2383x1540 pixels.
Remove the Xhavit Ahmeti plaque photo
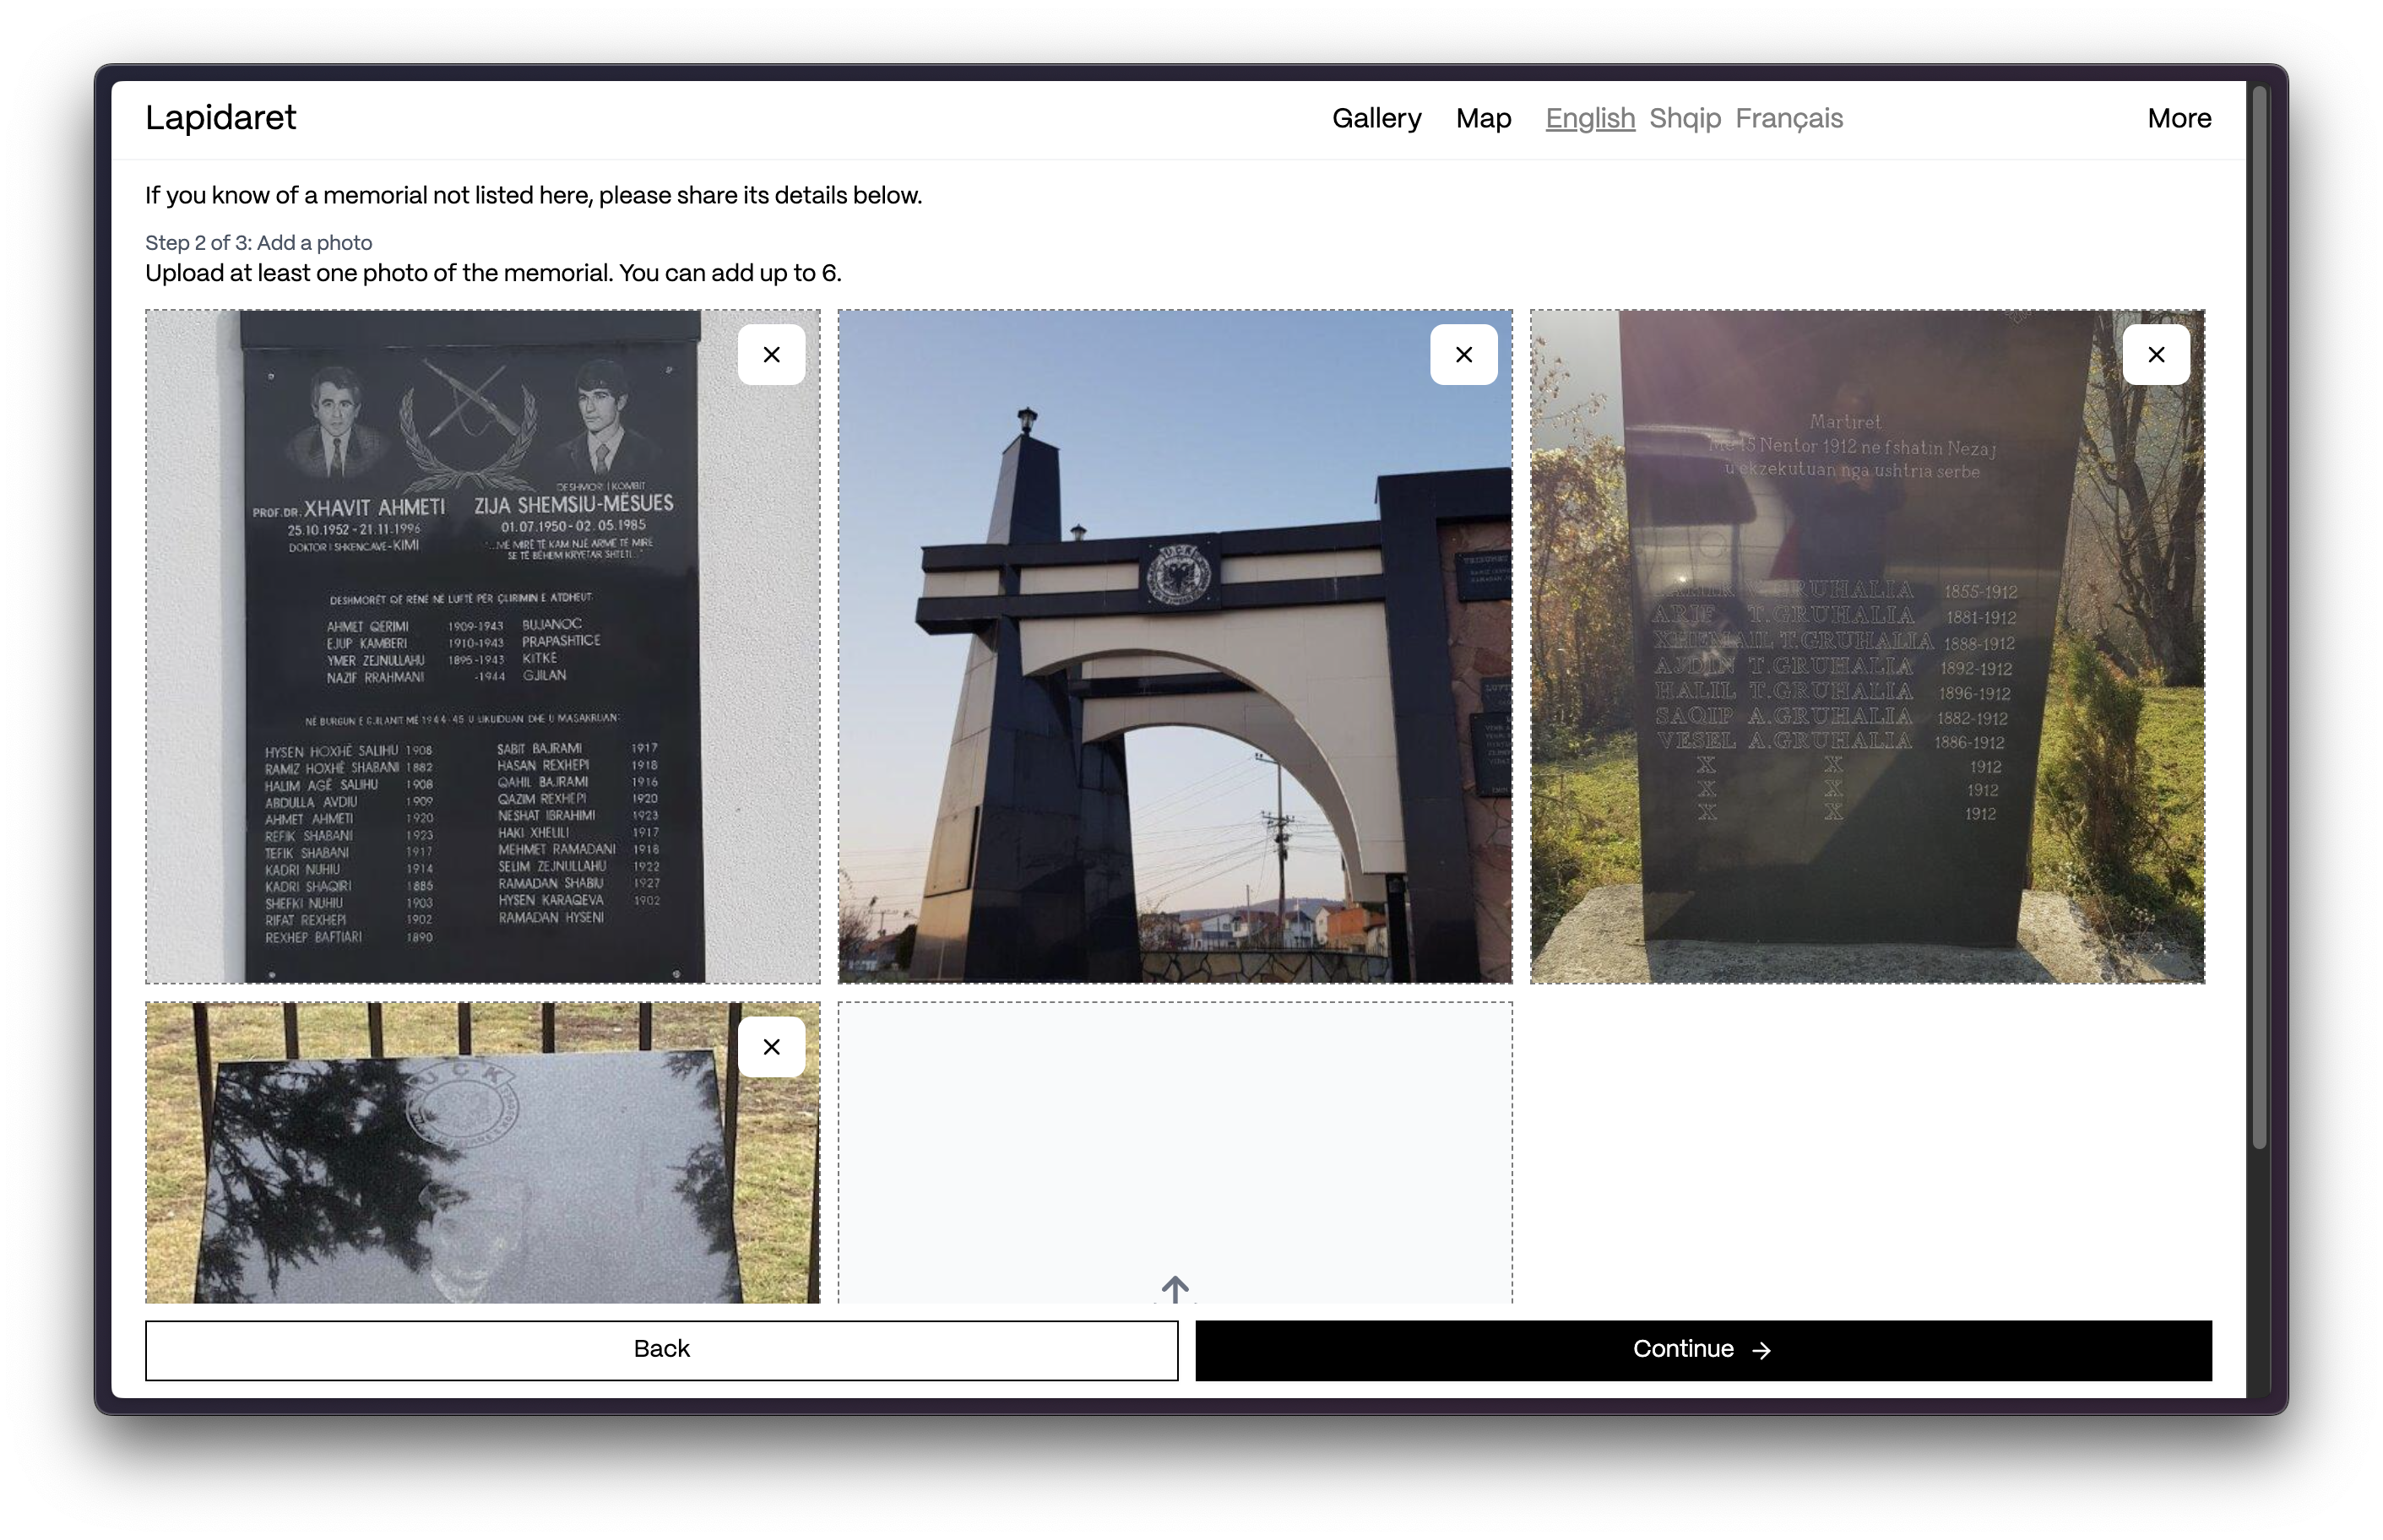771,355
